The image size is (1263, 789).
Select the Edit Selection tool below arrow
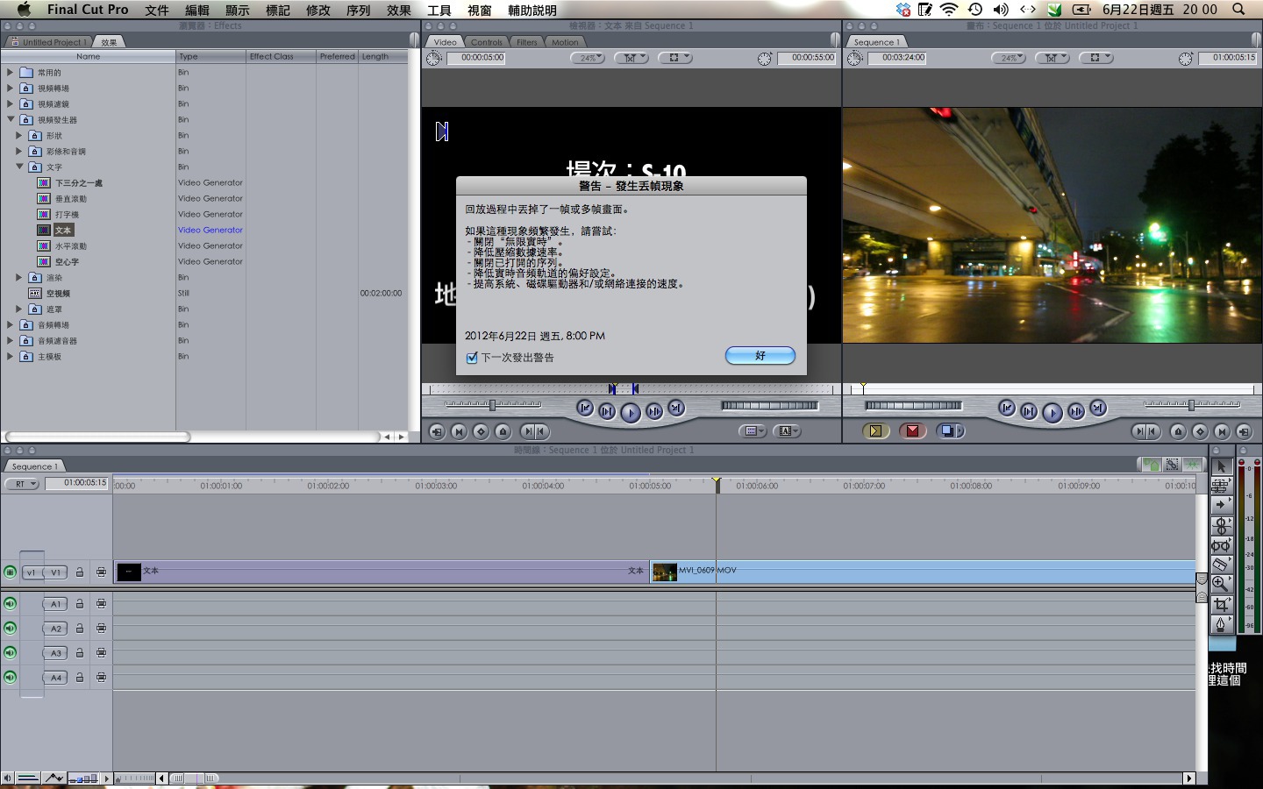pos(1221,486)
